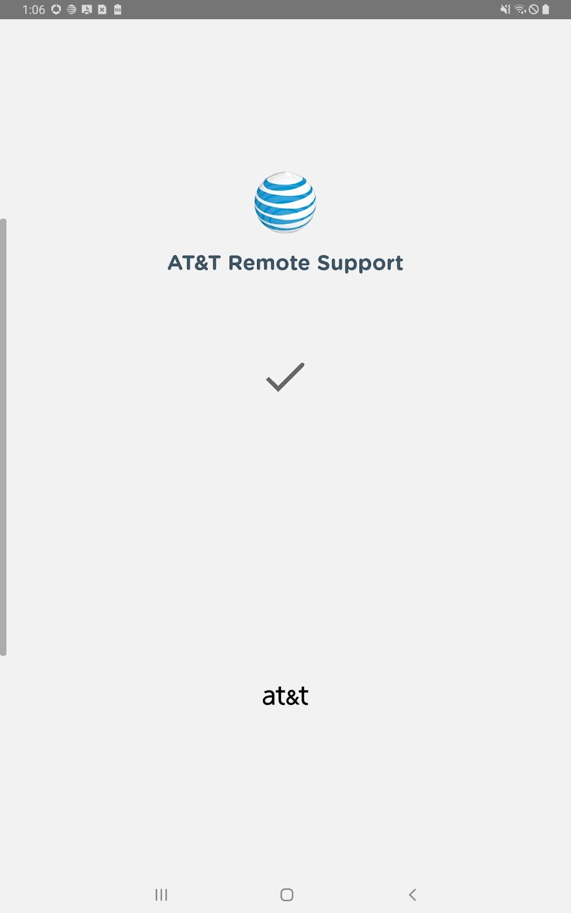The image size is (571, 913).
Task: Tap the no-signal circle status icon
Action: [x=534, y=10]
